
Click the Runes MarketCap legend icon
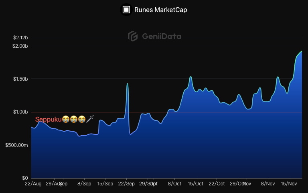[x=126, y=10]
